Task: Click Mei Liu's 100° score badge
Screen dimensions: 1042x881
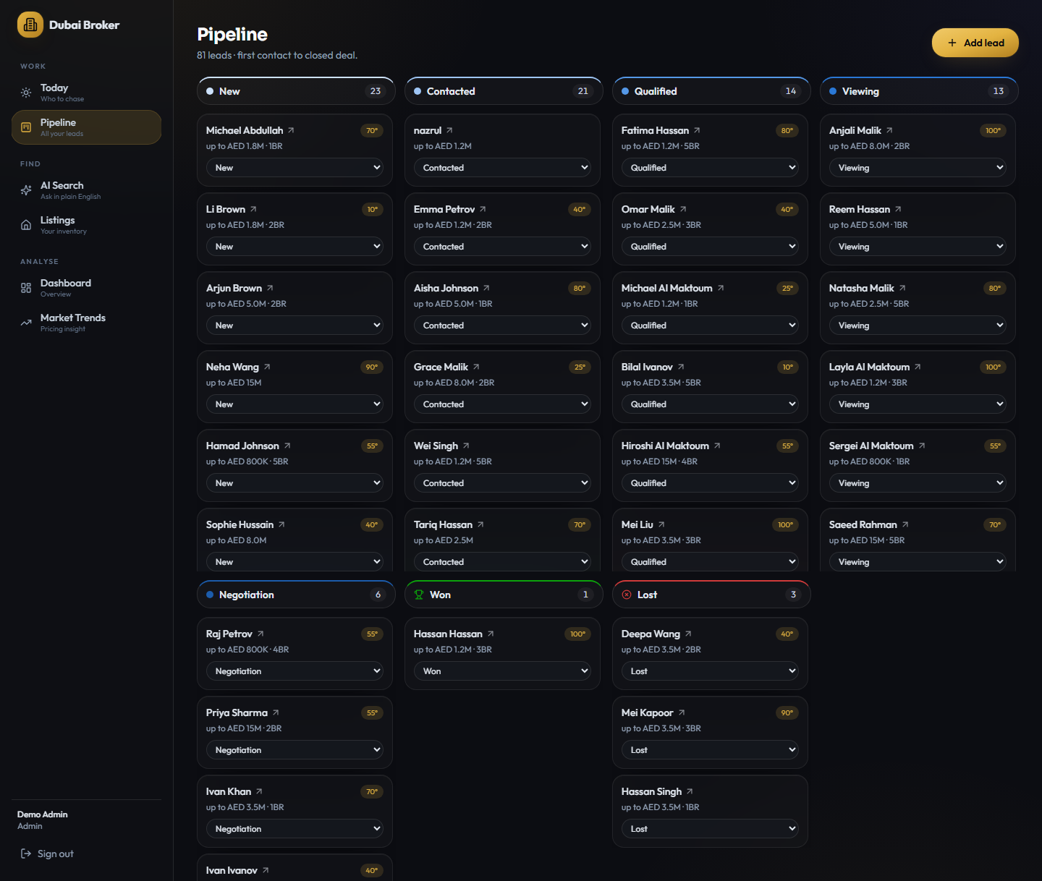Action: coord(785,524)
